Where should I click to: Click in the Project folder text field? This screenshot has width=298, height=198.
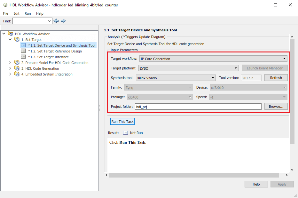[198, 107]
